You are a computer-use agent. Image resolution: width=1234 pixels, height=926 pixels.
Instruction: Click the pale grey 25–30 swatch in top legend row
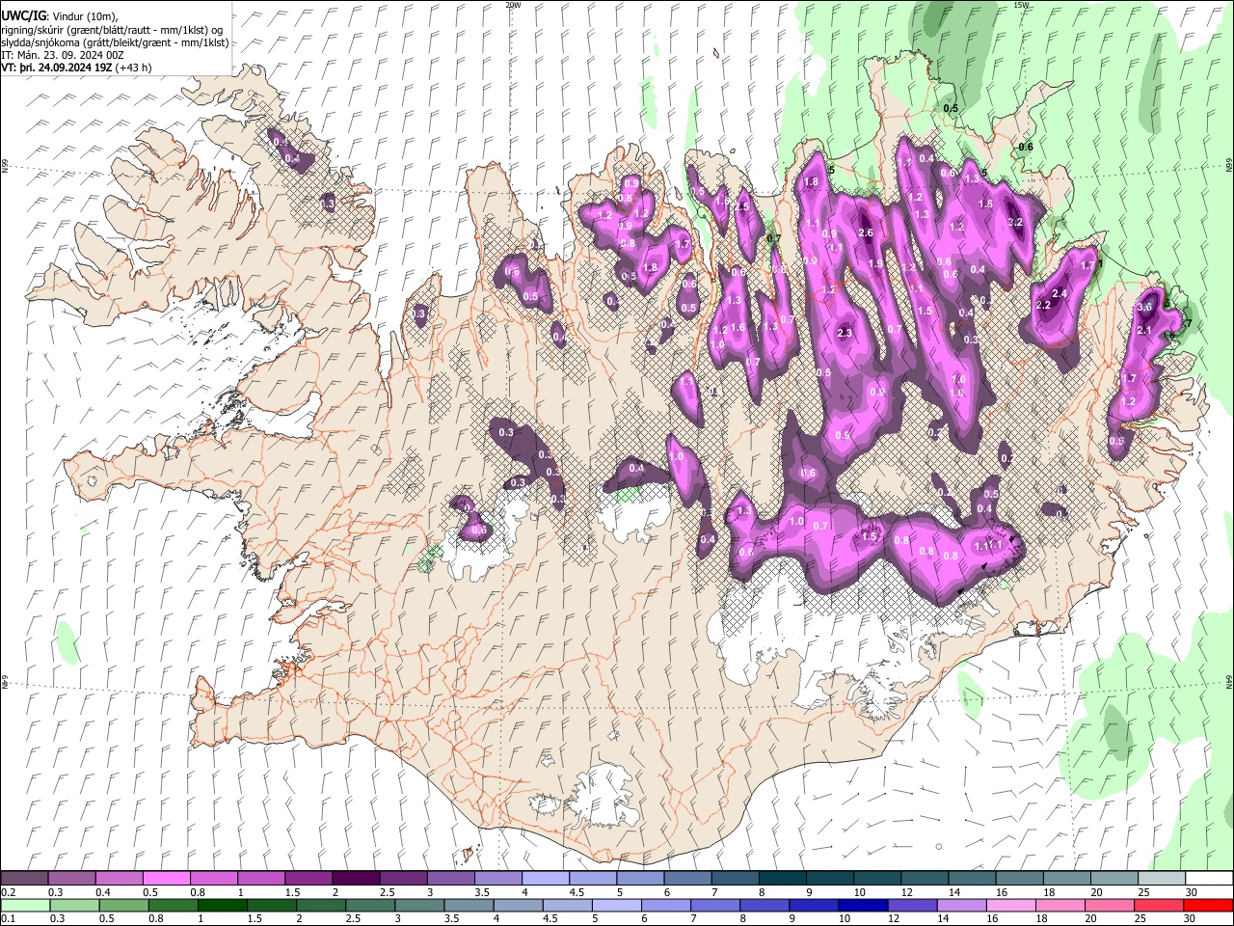(1161, 879)
